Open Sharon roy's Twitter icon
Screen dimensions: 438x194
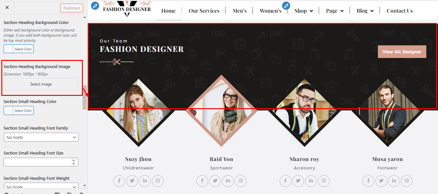[298, 181]
